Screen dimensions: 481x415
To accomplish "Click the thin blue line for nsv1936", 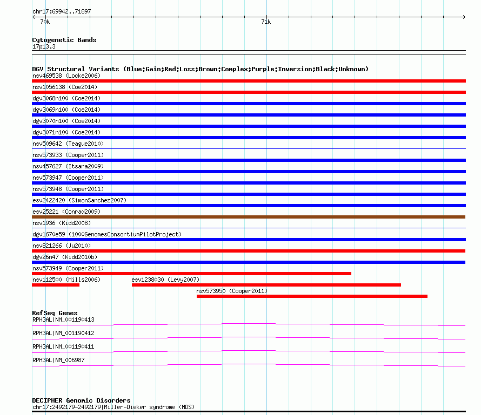I will pyautogui.click(x=249, y=228).
